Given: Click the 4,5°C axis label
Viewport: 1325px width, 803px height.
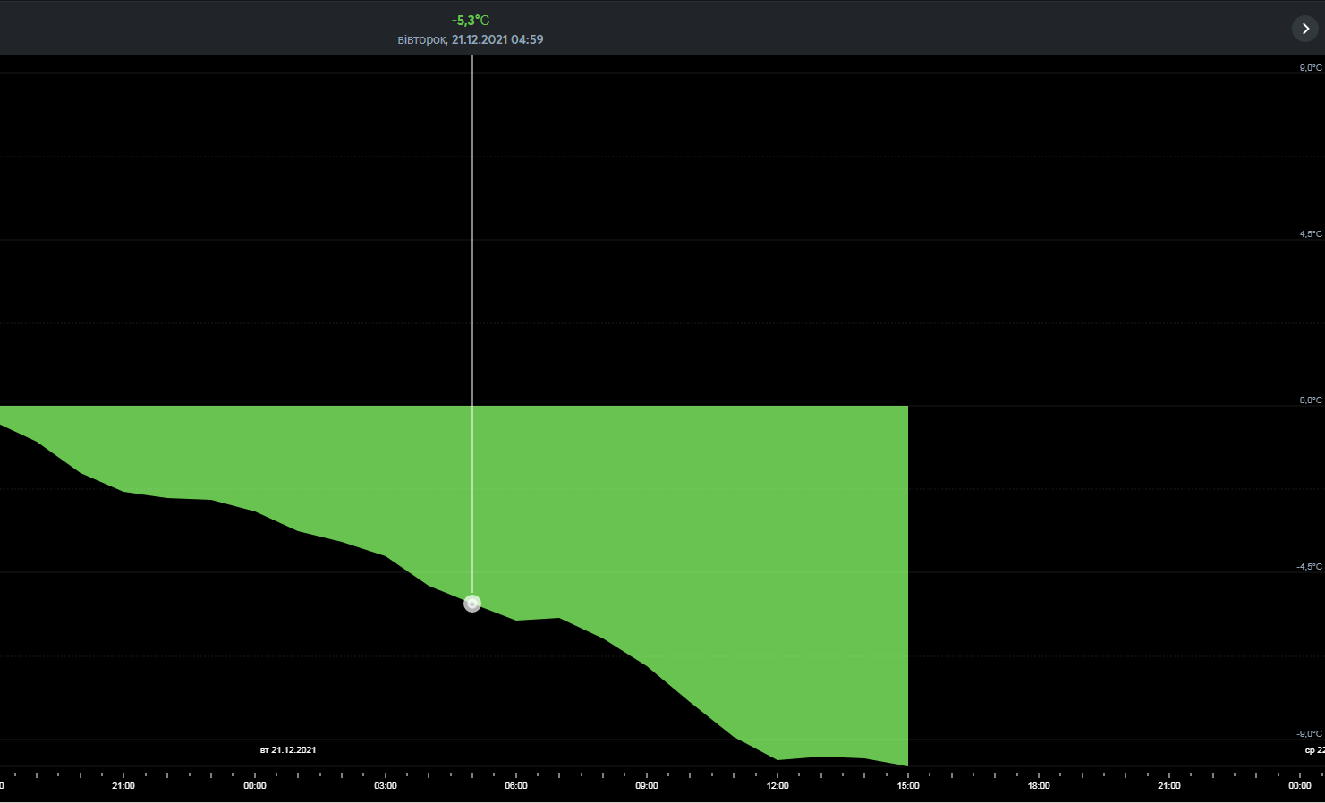Looking at the screenshot, I should 1311,234.
